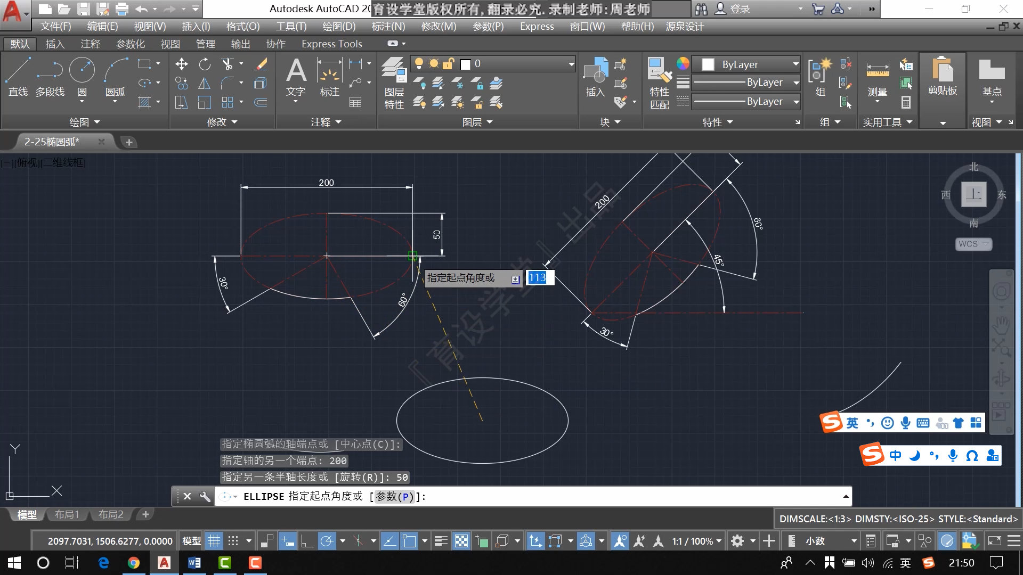Viewport: 1023px width, 575px height.
Task: Open the 修改(M) menu
Action: pos(439,27)
